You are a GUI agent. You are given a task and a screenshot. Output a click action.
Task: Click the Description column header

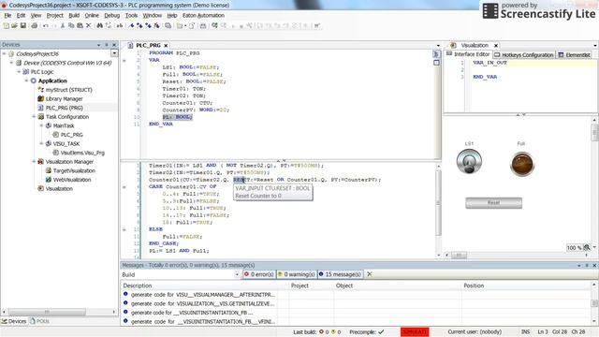point(138,286)
